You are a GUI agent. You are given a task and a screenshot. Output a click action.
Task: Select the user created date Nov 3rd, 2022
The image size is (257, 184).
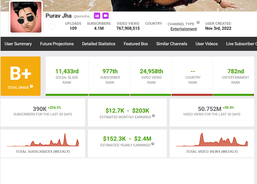[218, 28]
